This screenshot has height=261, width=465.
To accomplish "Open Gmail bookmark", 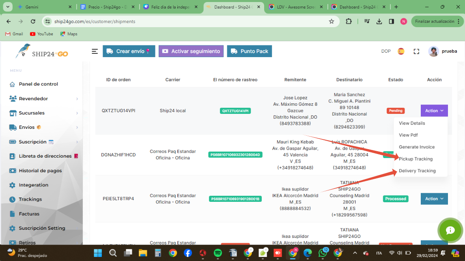I will pos(14,34).
